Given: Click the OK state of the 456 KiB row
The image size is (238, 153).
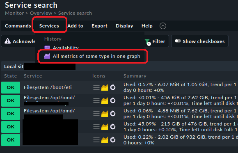Looking at the screenshot, I should 11,100.
